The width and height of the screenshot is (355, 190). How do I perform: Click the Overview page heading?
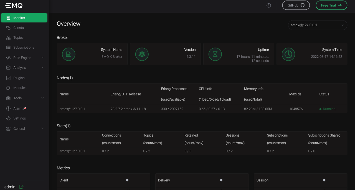click(x=69, y=24)
